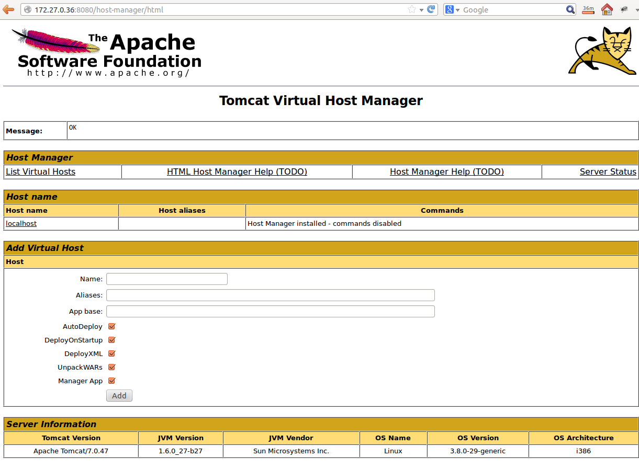Viewport: 639px width, 469px height.
Task: Click the 'Add Virtual Host' section header
Action: click(321, 248)
